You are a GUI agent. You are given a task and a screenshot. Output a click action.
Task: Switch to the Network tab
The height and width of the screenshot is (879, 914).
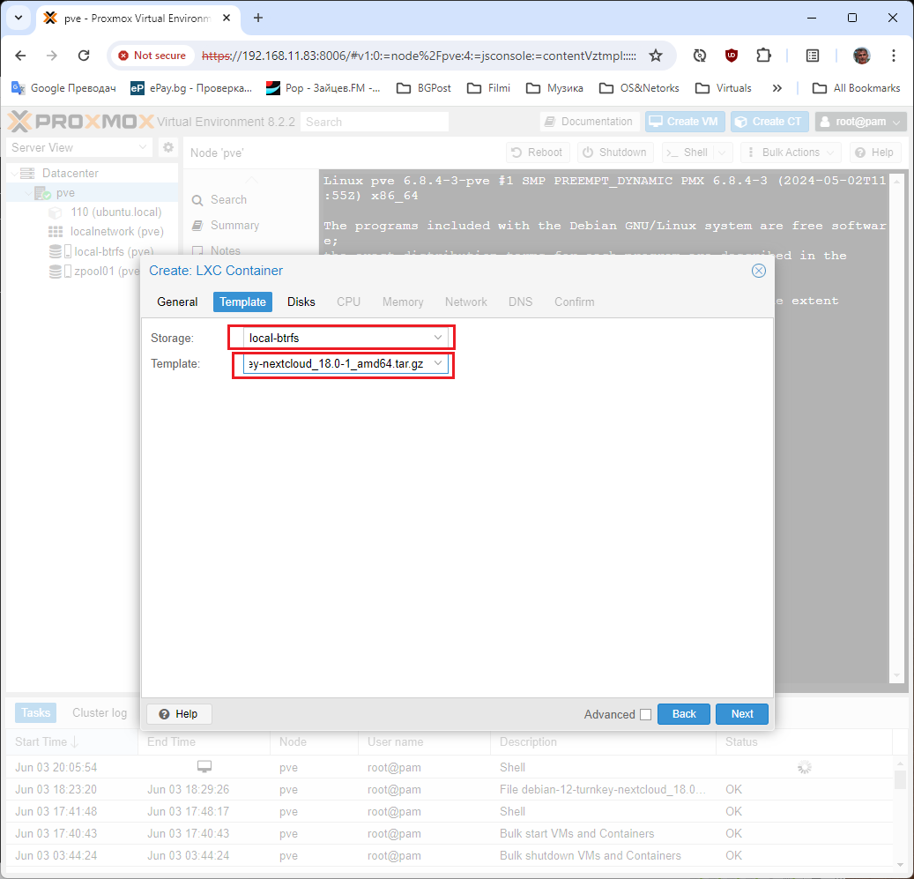465,302
